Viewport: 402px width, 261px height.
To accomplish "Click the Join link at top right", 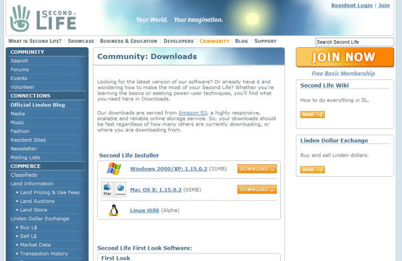I will (x=384, y=5).
